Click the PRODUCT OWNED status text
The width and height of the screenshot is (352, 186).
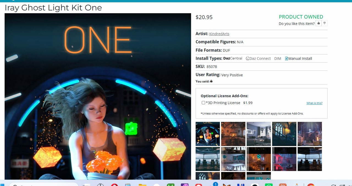[x=301, y=17]
